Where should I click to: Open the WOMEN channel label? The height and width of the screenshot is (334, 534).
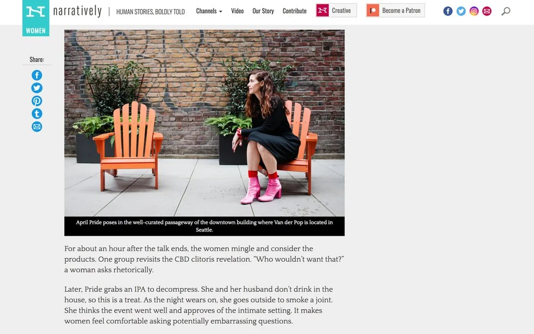36,30
